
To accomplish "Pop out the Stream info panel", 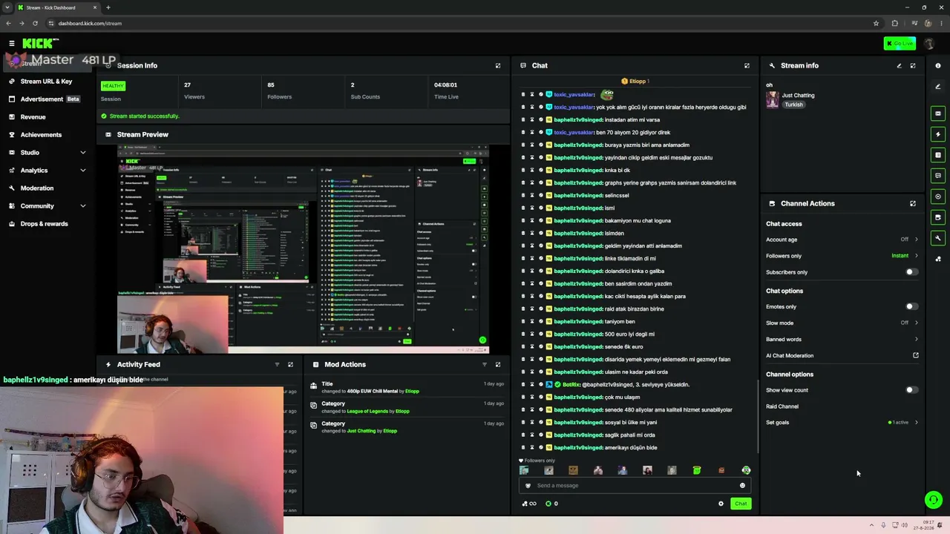I will point(913,65).
